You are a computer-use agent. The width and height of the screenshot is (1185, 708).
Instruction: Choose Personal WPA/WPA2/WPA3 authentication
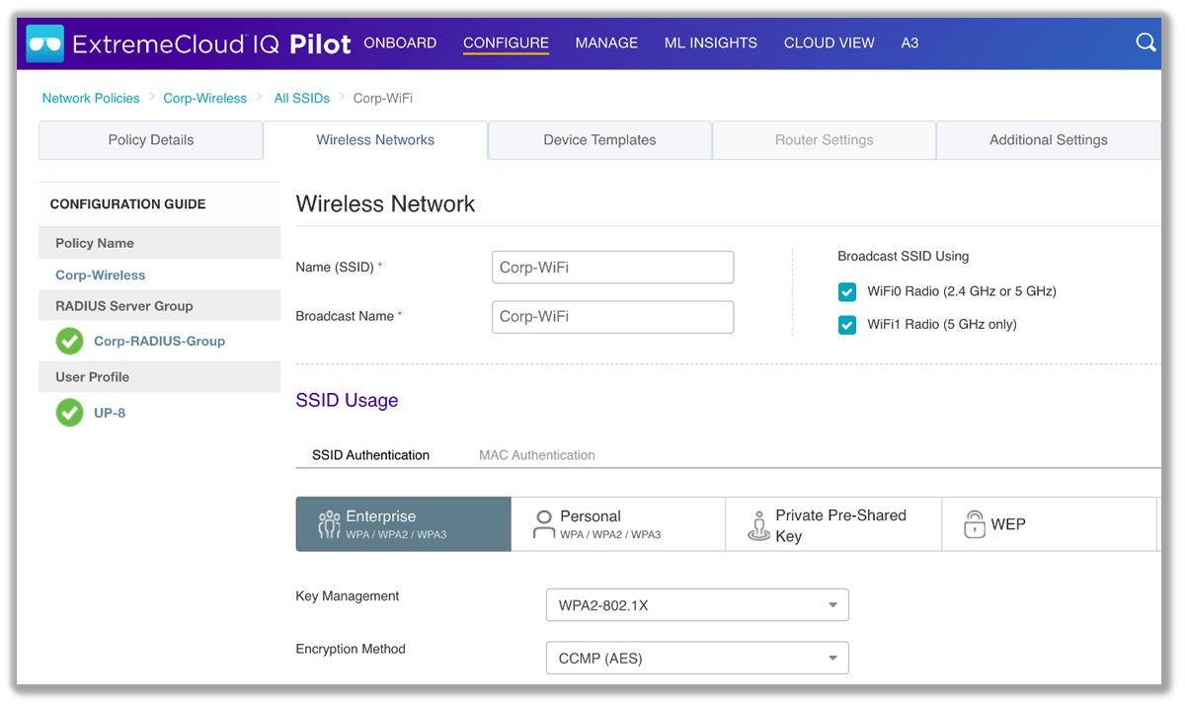coord(618,524)
